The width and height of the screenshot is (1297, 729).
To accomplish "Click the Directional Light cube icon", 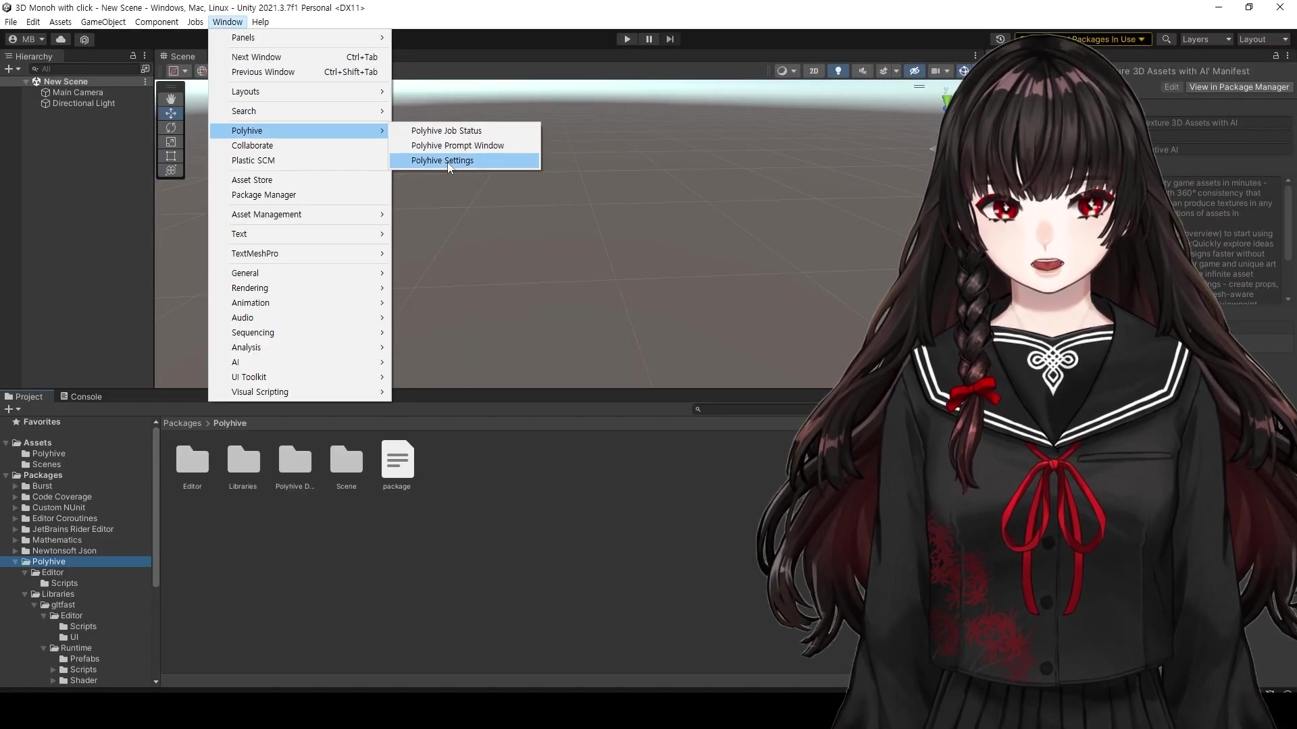I will click(x=46, y=103).
